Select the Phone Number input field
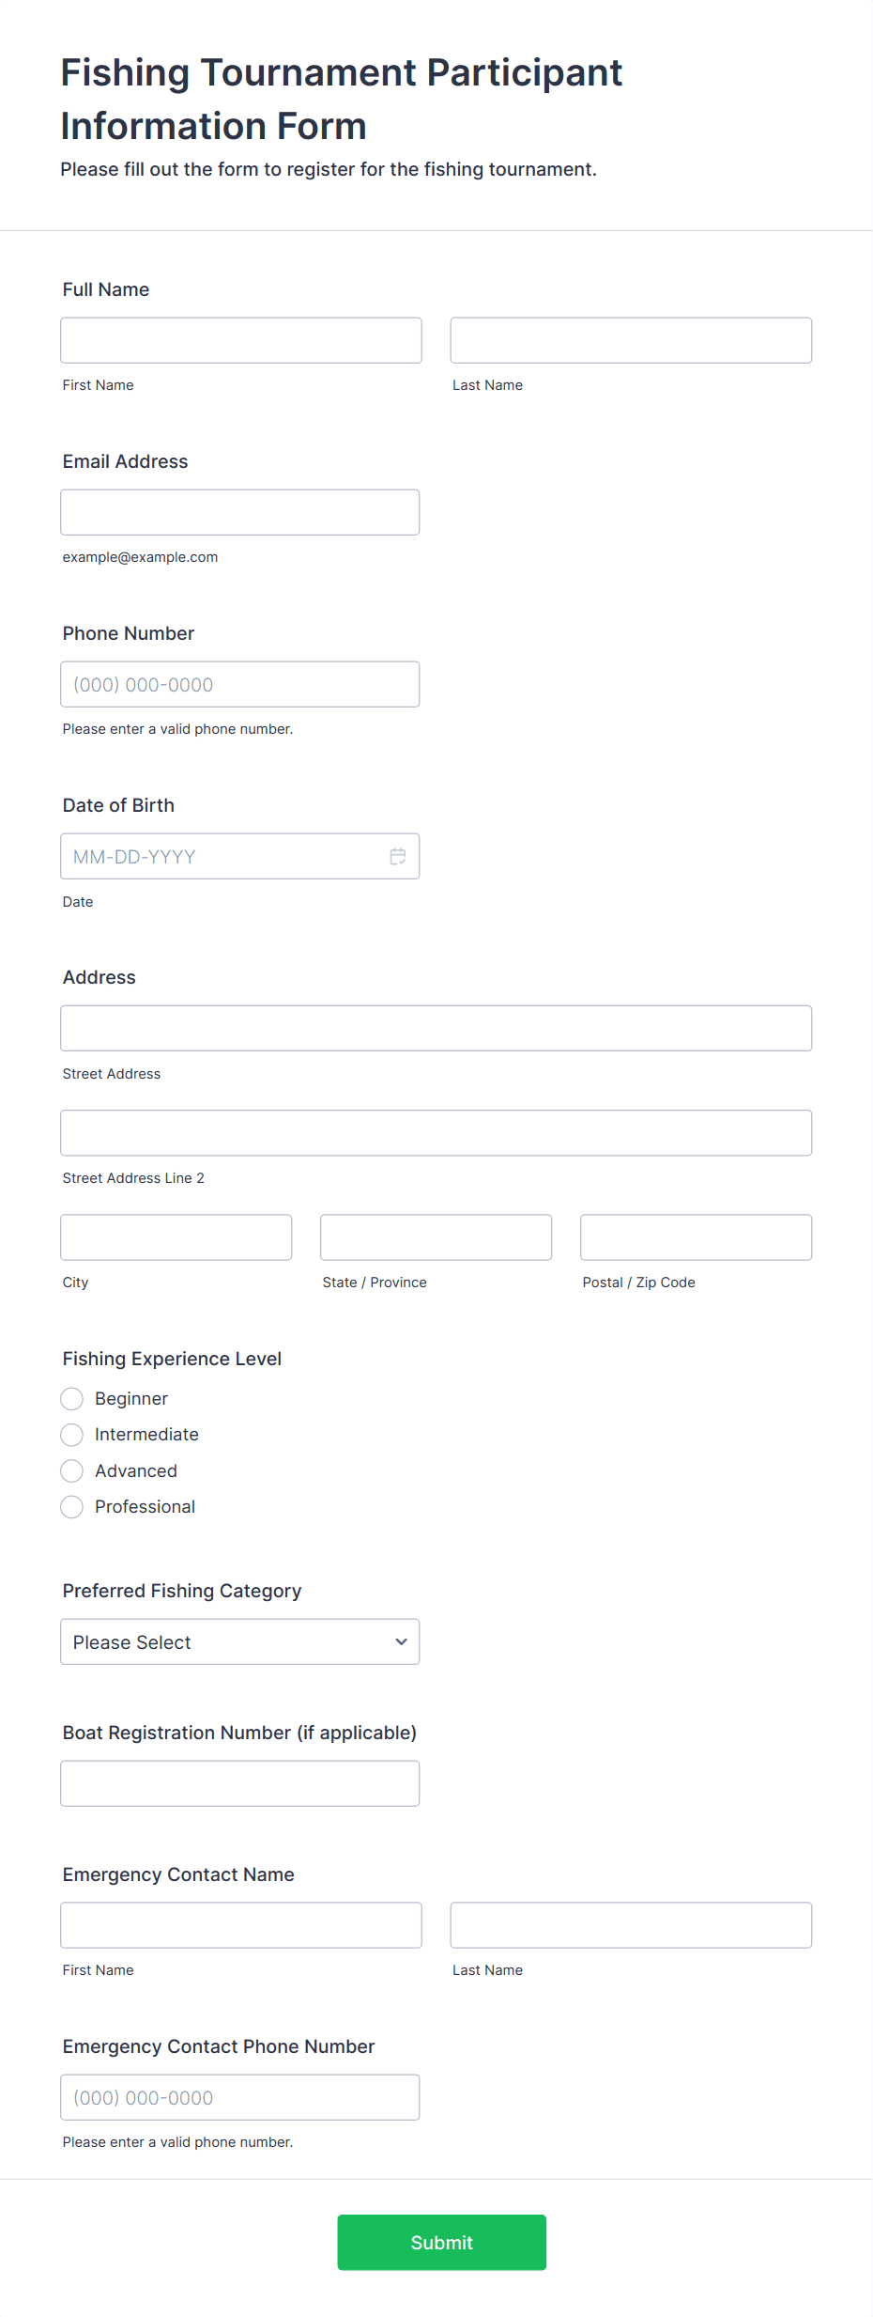873x2317 pixels. coord(239,684)
